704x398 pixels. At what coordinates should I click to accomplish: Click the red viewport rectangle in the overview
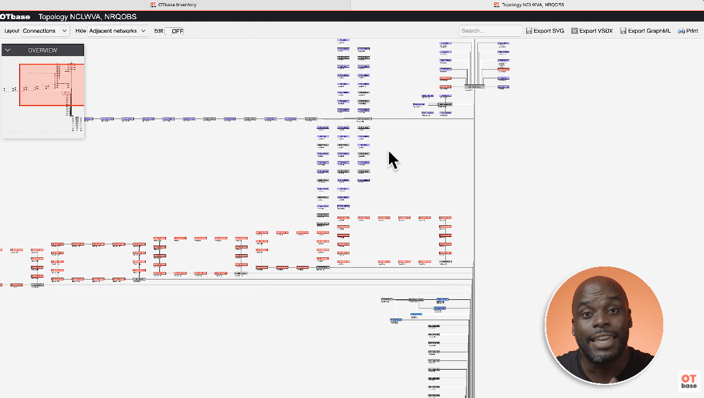[x=37, y=93]
